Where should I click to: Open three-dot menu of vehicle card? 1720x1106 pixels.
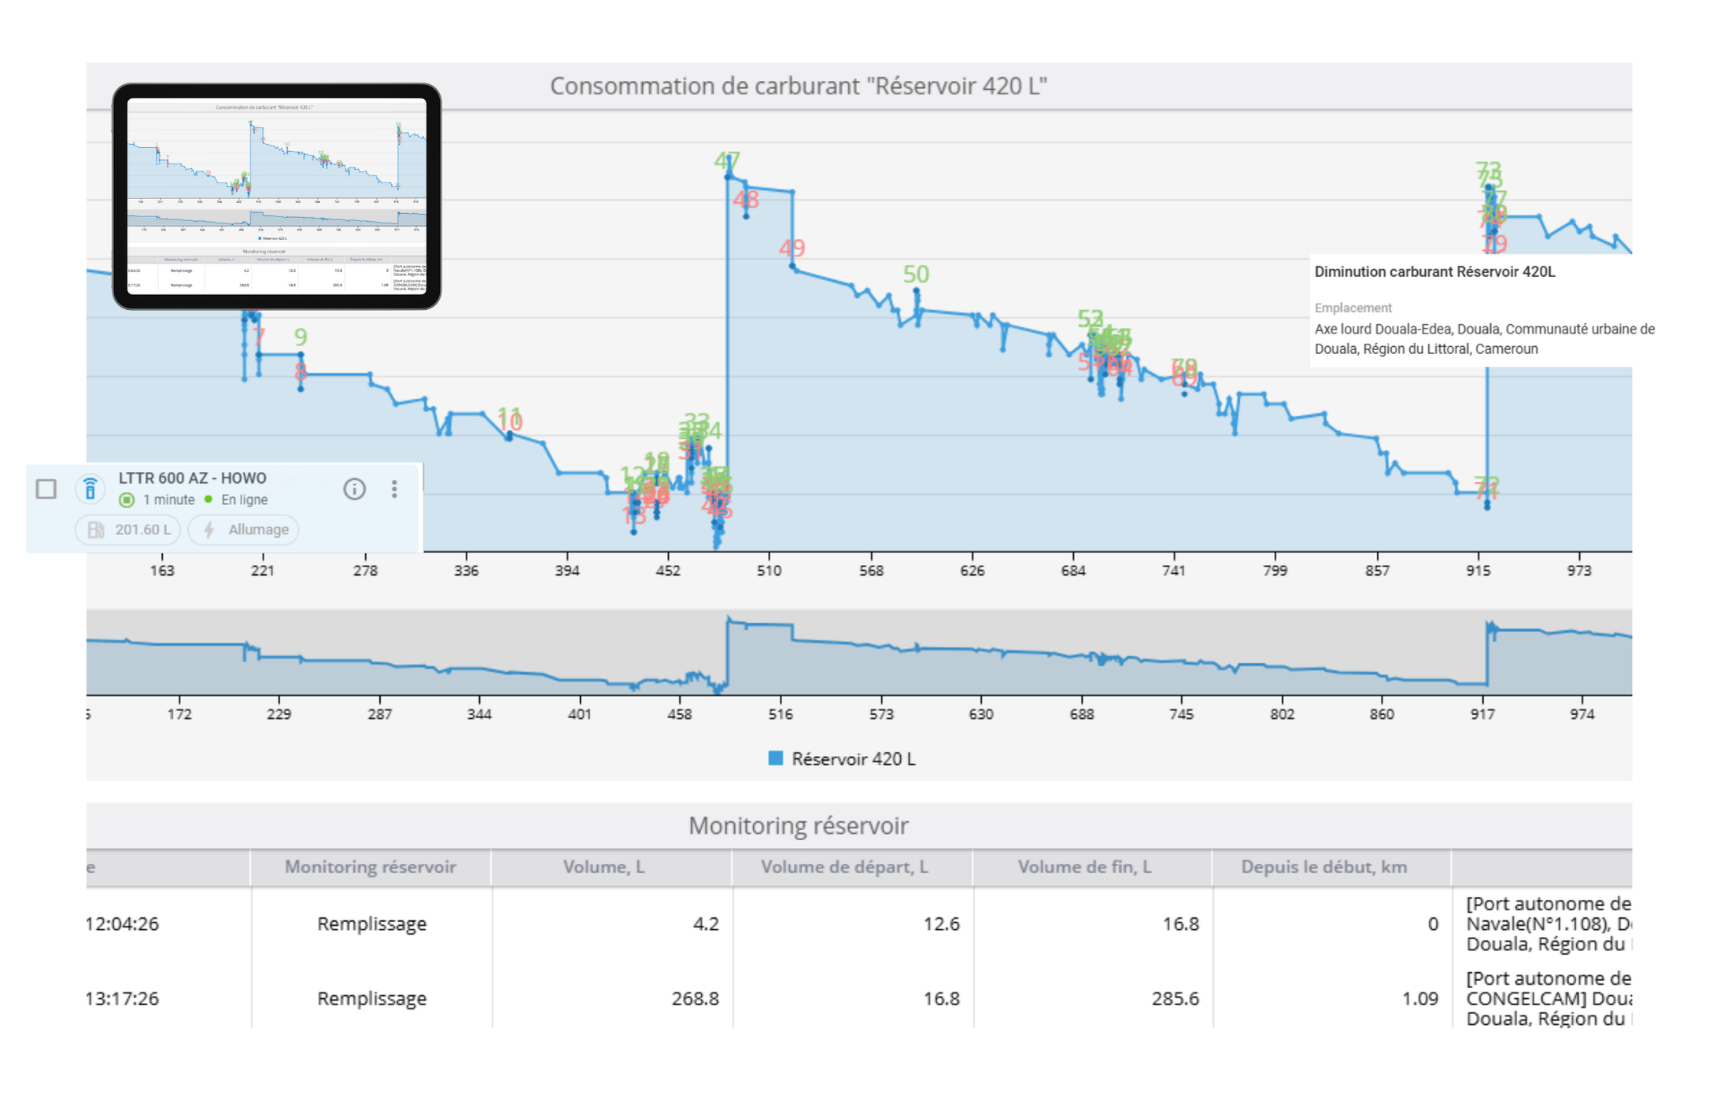click(x=394, y=489)
